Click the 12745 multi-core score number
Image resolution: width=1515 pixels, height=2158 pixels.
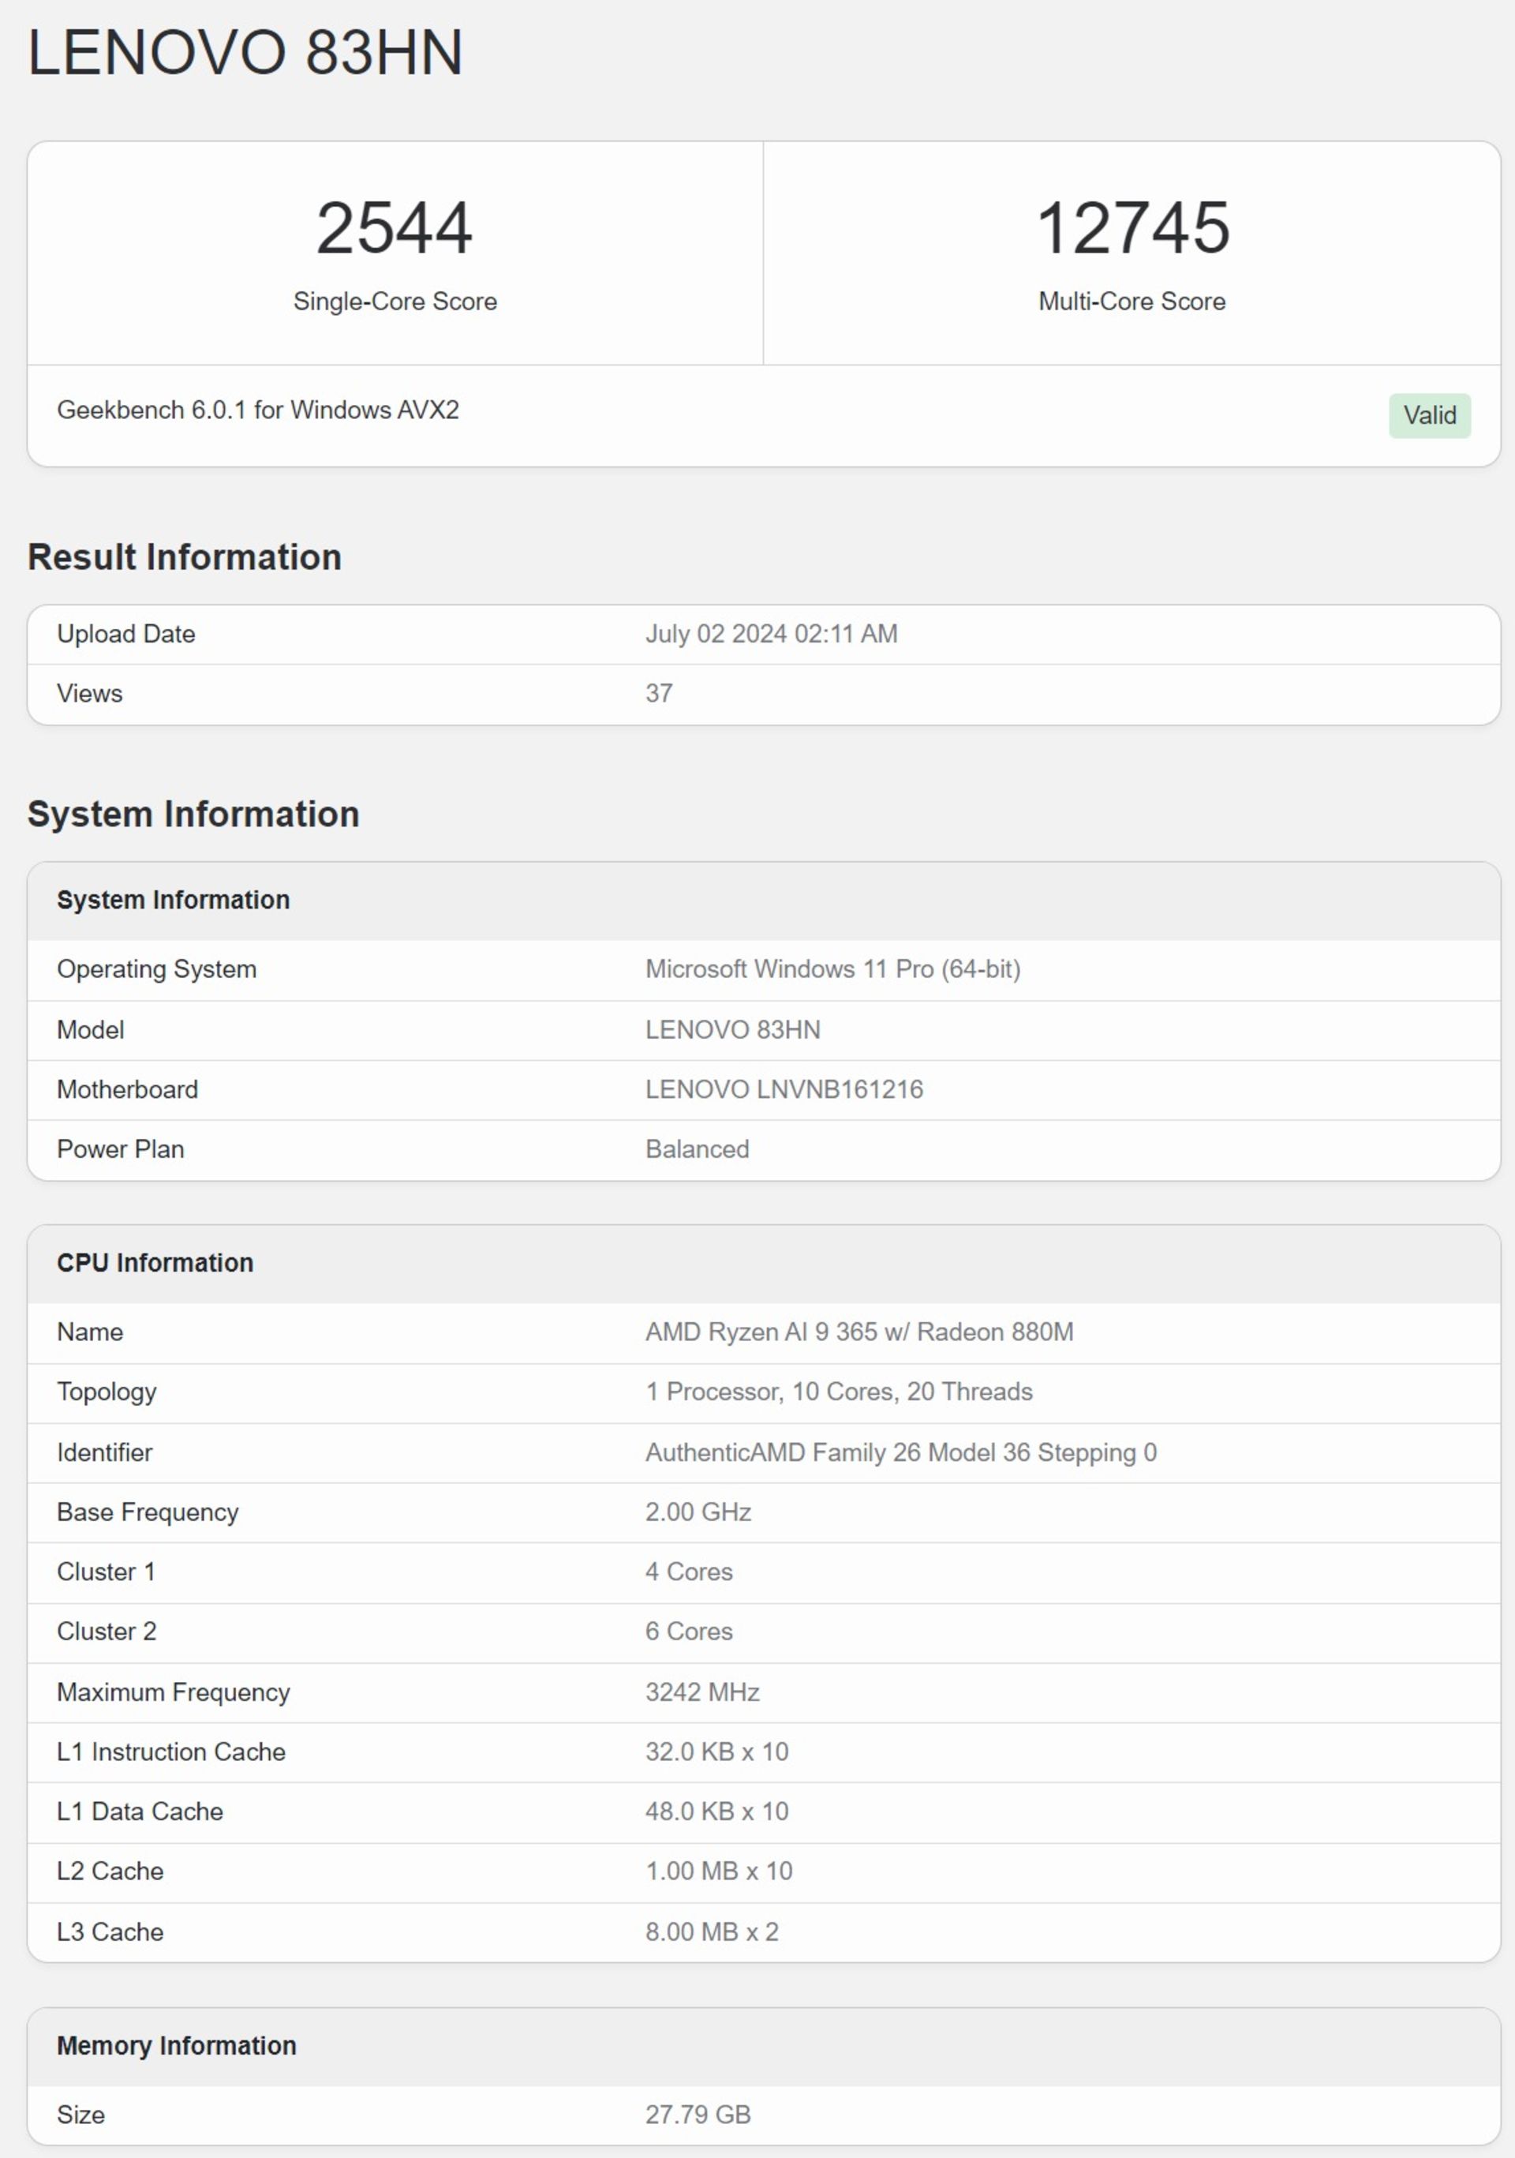[x=1132, y=228]
